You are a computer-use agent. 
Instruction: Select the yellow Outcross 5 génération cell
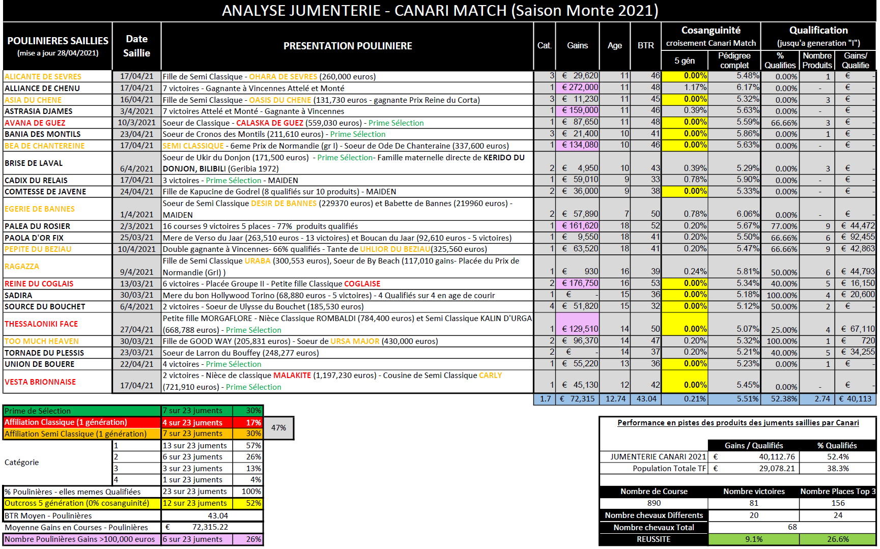[x=82, y=503]
